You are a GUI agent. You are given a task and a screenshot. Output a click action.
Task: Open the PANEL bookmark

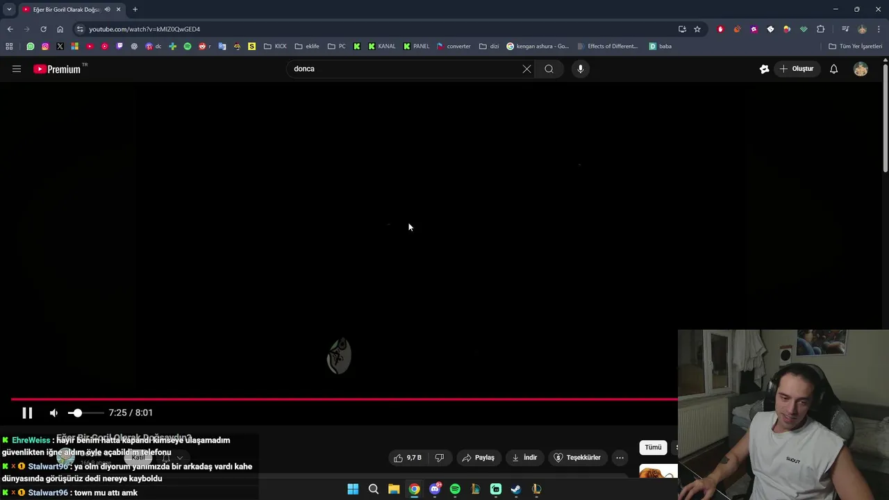(416, 47)
